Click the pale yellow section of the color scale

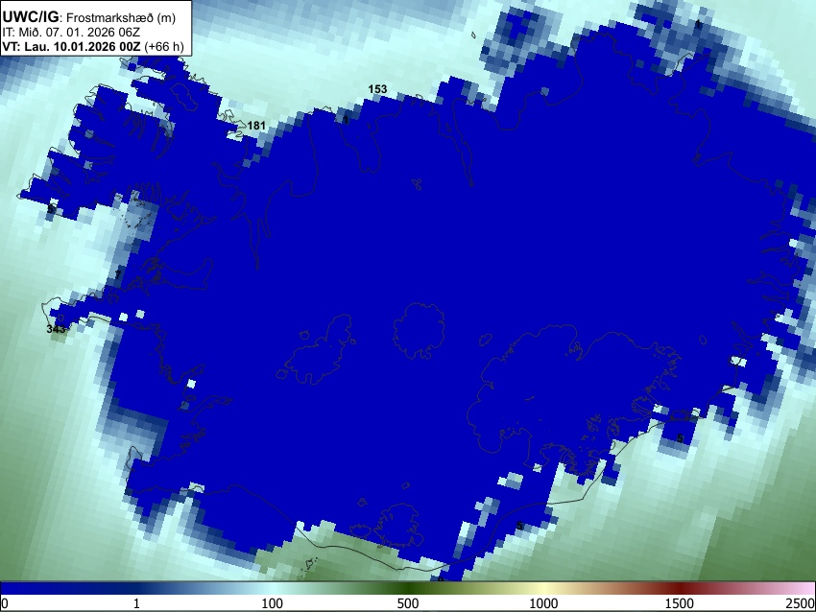click(x=543, y=588)
